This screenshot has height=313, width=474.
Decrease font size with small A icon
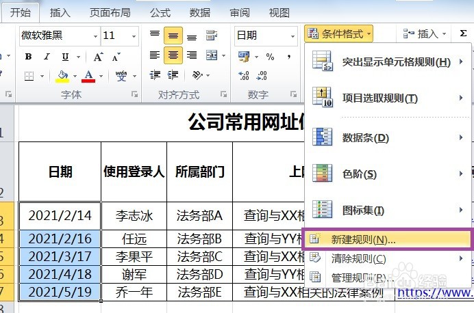click(116, 57)
